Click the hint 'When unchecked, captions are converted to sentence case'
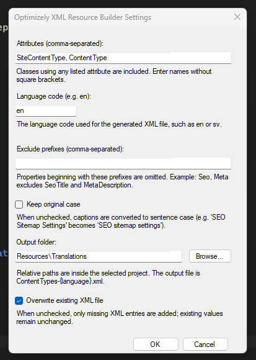This screenshot has width=256, height=360. coord(121,222)
